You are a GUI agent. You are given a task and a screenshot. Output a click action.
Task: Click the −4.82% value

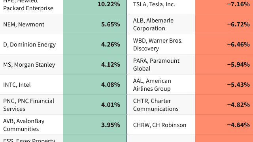point(238,105)
